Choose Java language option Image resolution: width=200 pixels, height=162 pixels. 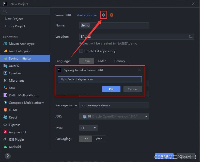coord(86,61)
